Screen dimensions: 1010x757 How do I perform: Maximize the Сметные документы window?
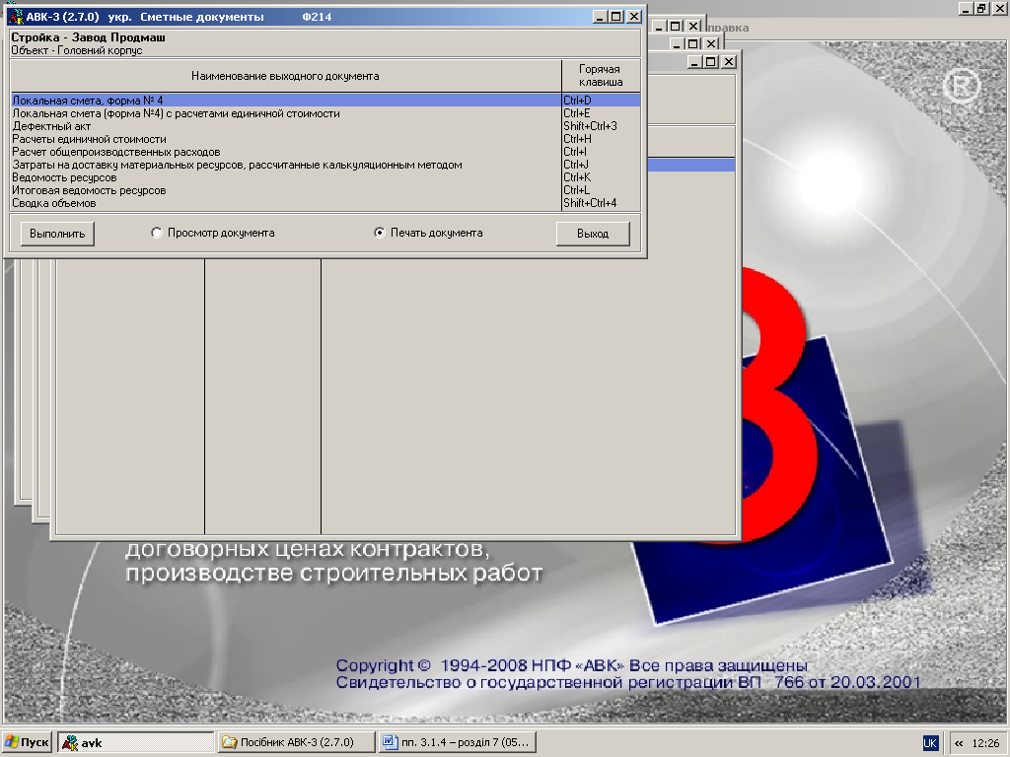(616, 17)
